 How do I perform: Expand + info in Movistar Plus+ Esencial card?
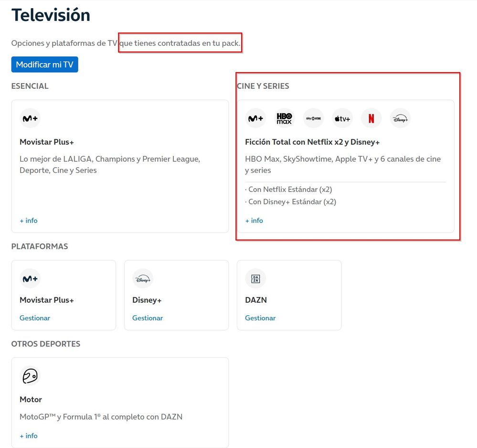29,221
